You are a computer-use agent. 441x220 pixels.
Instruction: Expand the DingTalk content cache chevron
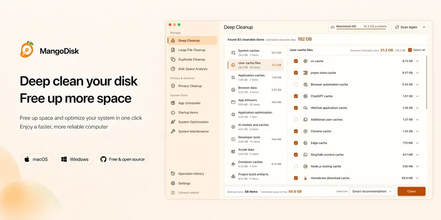pos(417,155)
